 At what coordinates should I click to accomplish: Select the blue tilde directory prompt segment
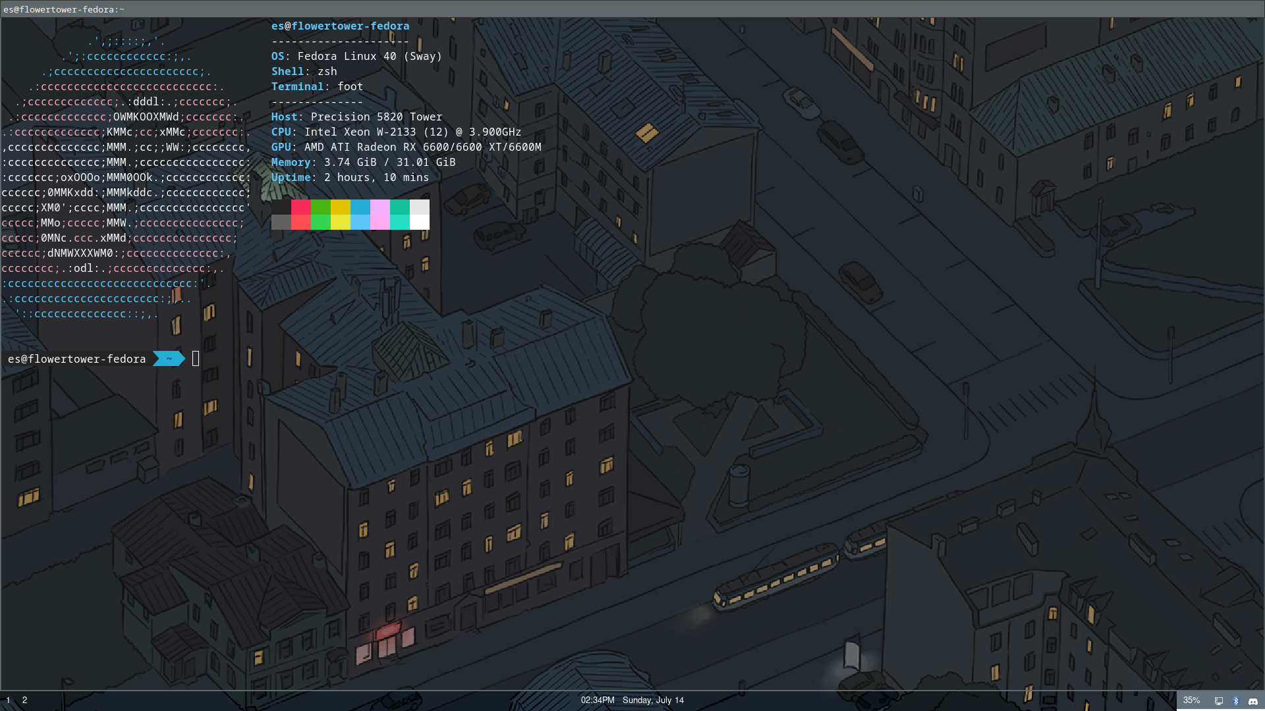click(x=169, y=359)
